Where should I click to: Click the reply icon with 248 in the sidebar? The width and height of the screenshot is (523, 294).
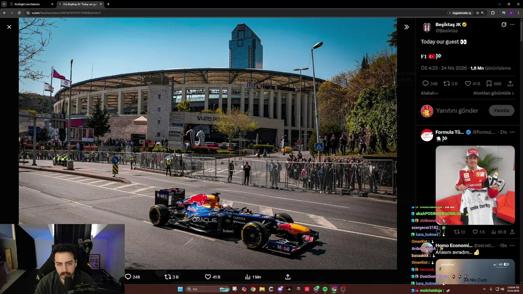pyautogui.click(x=425, y=83)
